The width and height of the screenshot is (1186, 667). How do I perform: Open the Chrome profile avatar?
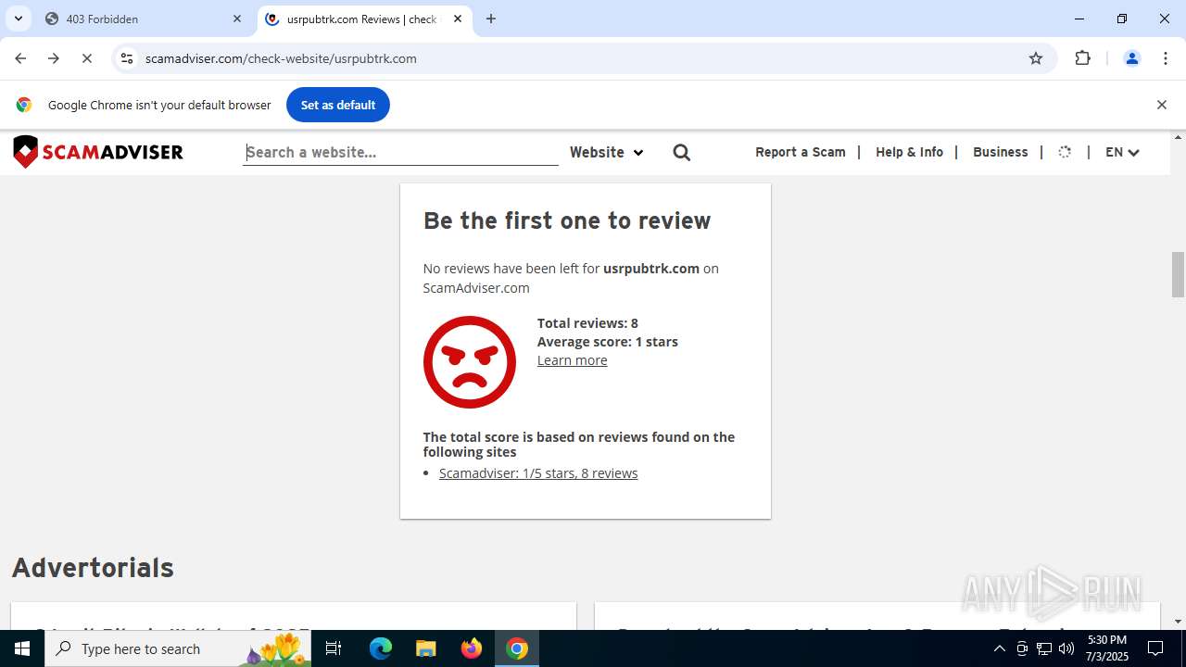tap(1132, 58)
